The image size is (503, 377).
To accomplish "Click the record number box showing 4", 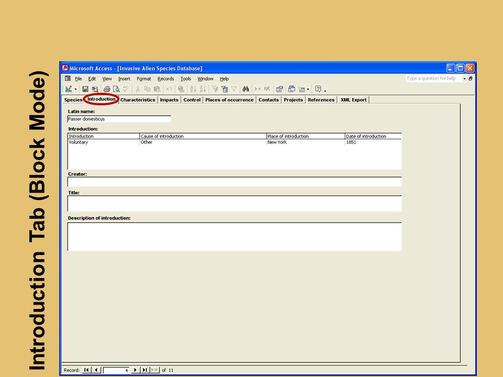I will (116, 370).
